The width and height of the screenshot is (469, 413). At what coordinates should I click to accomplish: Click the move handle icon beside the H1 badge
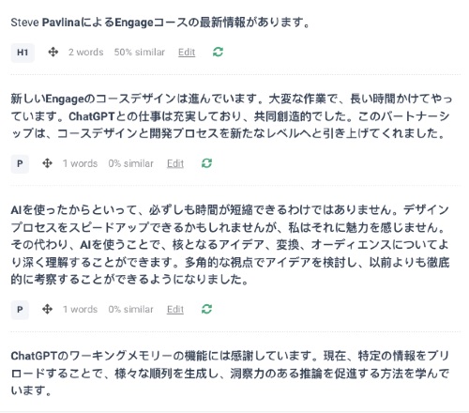coord(53,52)
